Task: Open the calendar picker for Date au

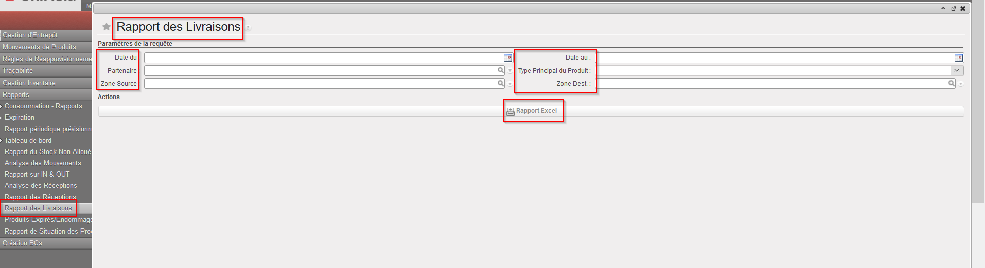Action: point(958,58)
